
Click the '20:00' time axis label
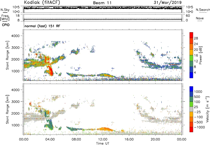pyautogui.click(x=155, y=140)
